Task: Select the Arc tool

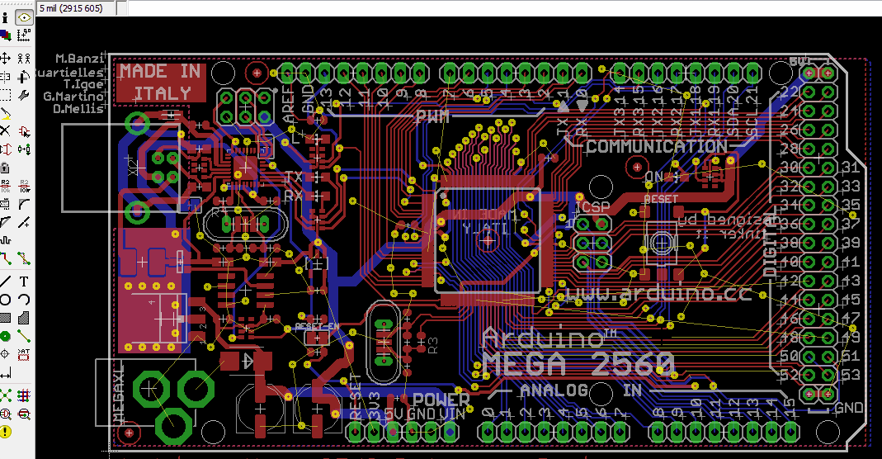Action: 24,299
